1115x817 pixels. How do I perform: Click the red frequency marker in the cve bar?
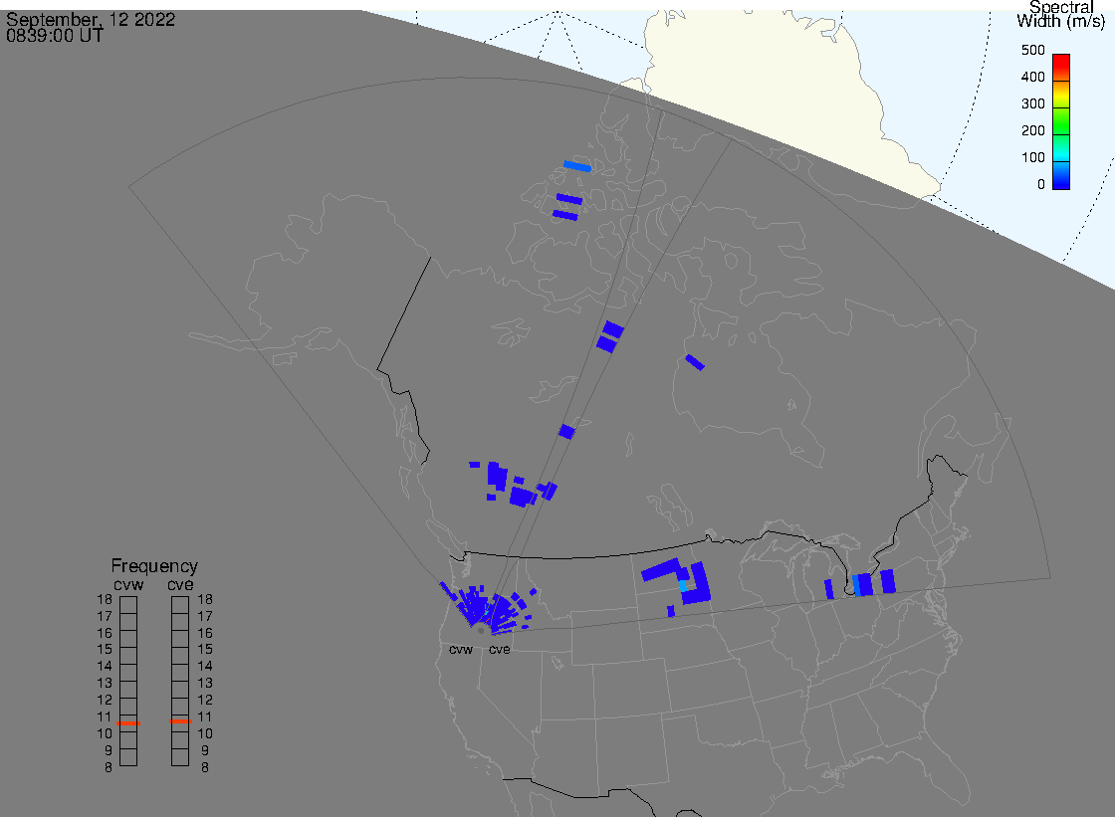180,721
